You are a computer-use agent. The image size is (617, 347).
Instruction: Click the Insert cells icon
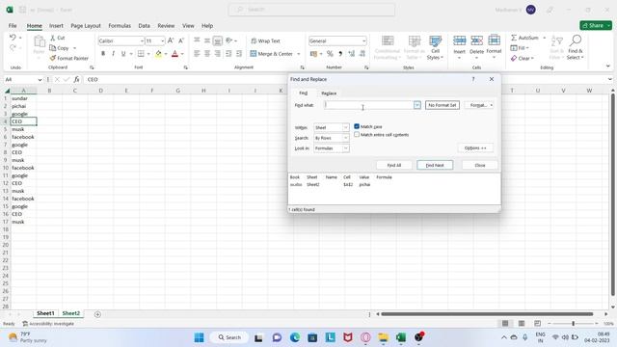point(459,40)
